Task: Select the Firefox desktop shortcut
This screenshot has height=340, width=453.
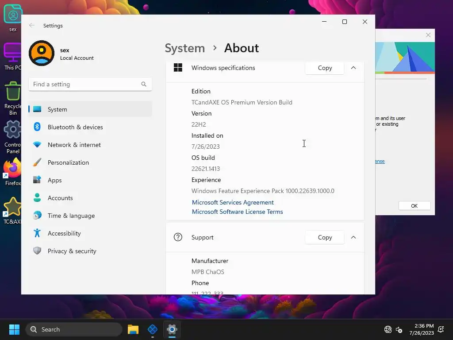Action: pyautogui.click(x=13, y=173)
